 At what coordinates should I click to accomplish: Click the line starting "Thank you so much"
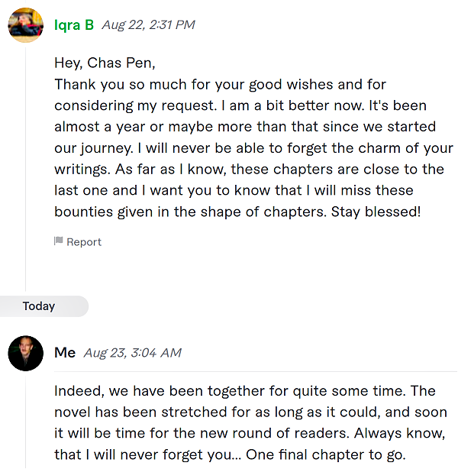pyautogui.click(x=221, y=85)
